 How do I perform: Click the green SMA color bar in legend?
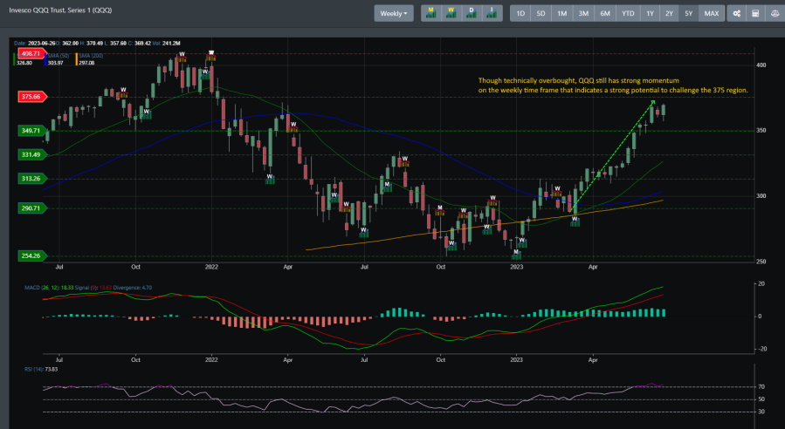point(14,59)
